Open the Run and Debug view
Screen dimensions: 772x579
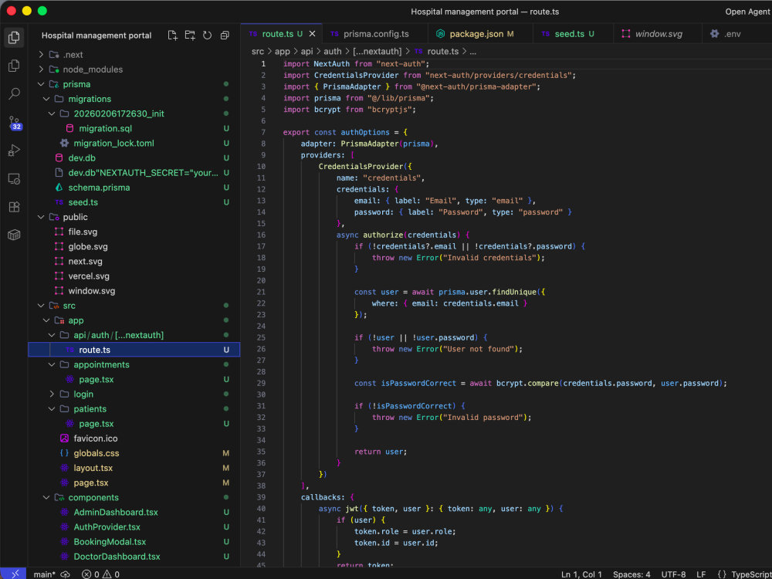pos(14,151)
